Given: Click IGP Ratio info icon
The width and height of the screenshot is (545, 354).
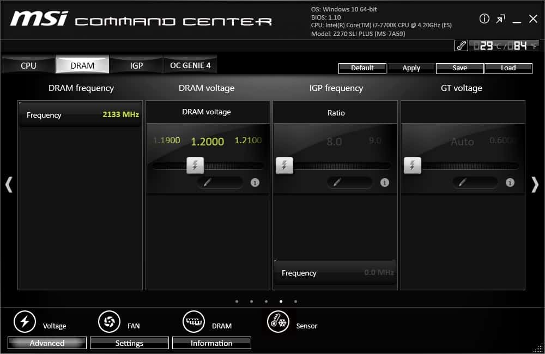Looking at the screenshot, I should click(384, 182).
